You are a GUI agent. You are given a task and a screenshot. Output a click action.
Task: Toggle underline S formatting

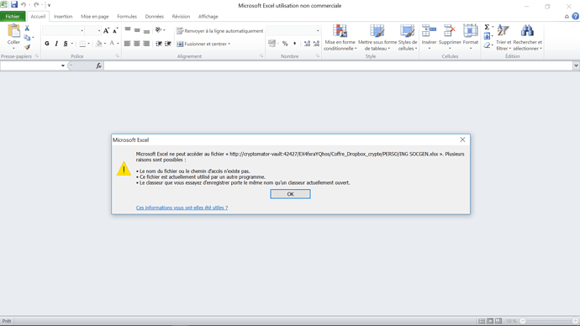click(66, 44)
